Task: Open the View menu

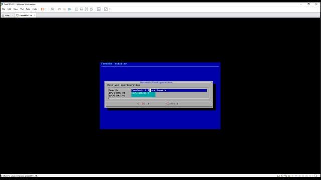Action: pos(16,9)
